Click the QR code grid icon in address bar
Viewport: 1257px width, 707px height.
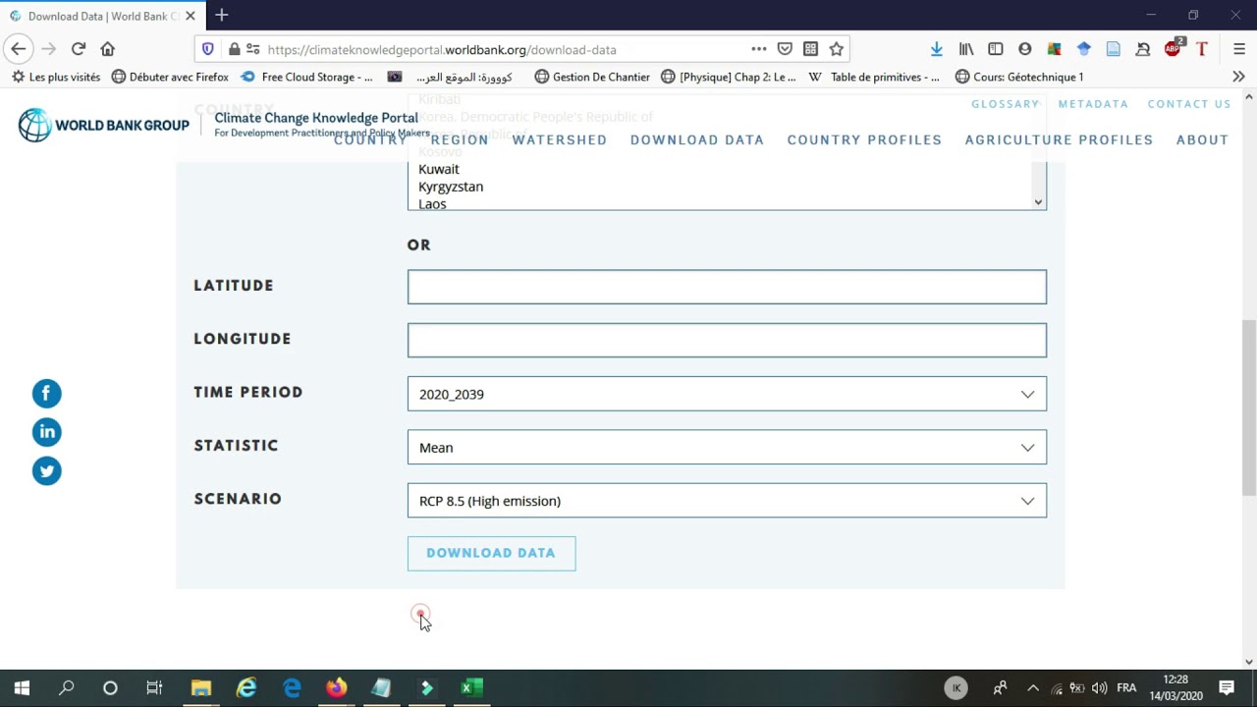click(810, 49)
